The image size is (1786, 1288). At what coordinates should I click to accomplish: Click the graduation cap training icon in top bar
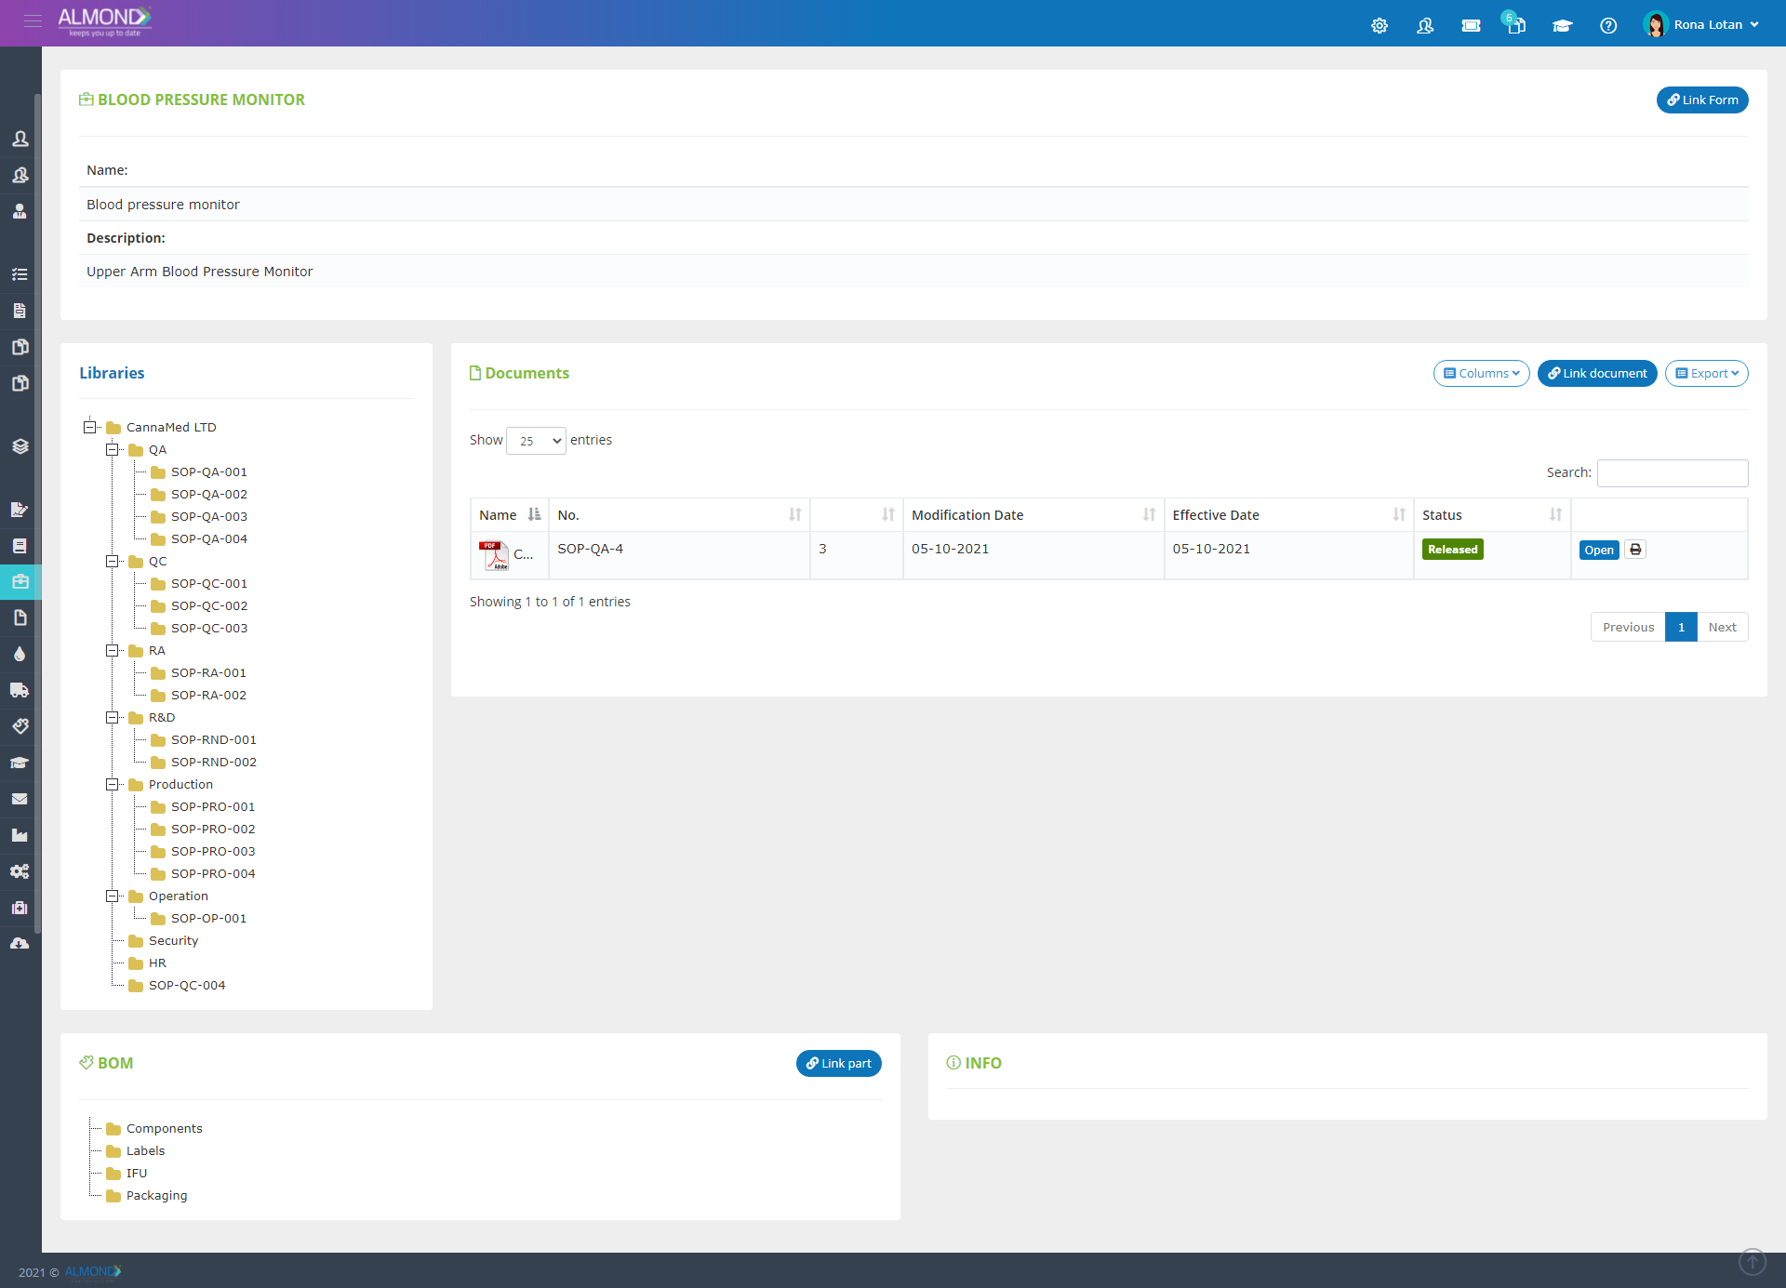1562,25
